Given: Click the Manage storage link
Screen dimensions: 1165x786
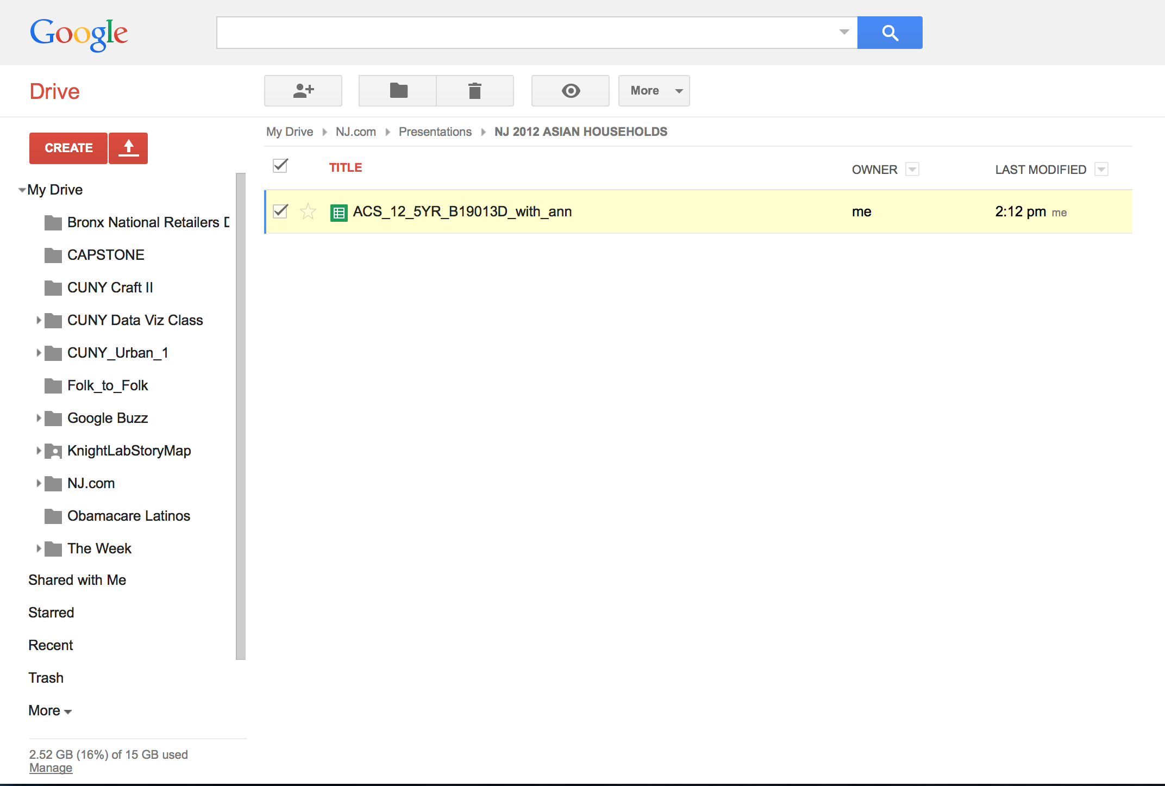Looking at the screenshot, I should (x=51, y=768).
